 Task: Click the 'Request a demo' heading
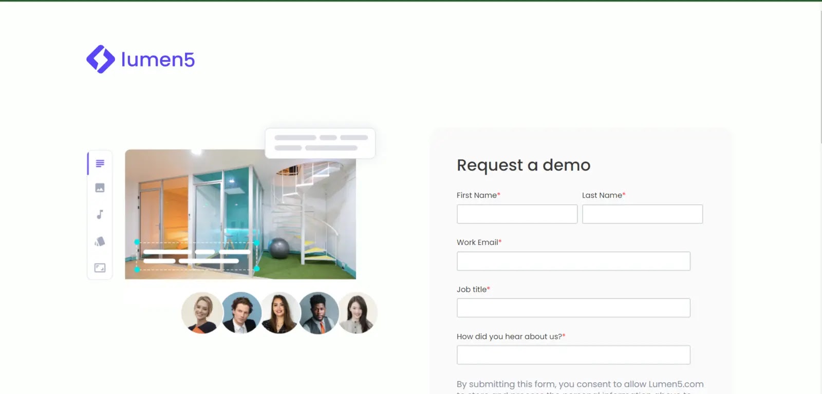524,165
